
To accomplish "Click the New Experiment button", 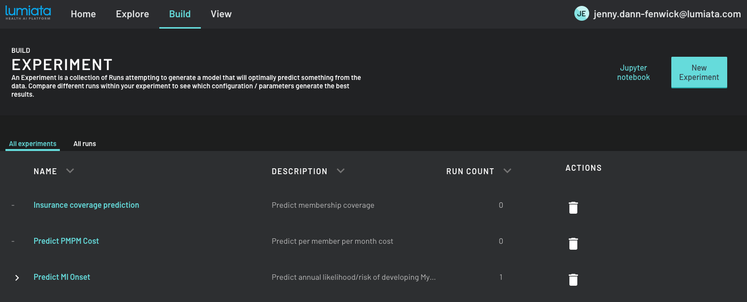I will click(699, 73).
